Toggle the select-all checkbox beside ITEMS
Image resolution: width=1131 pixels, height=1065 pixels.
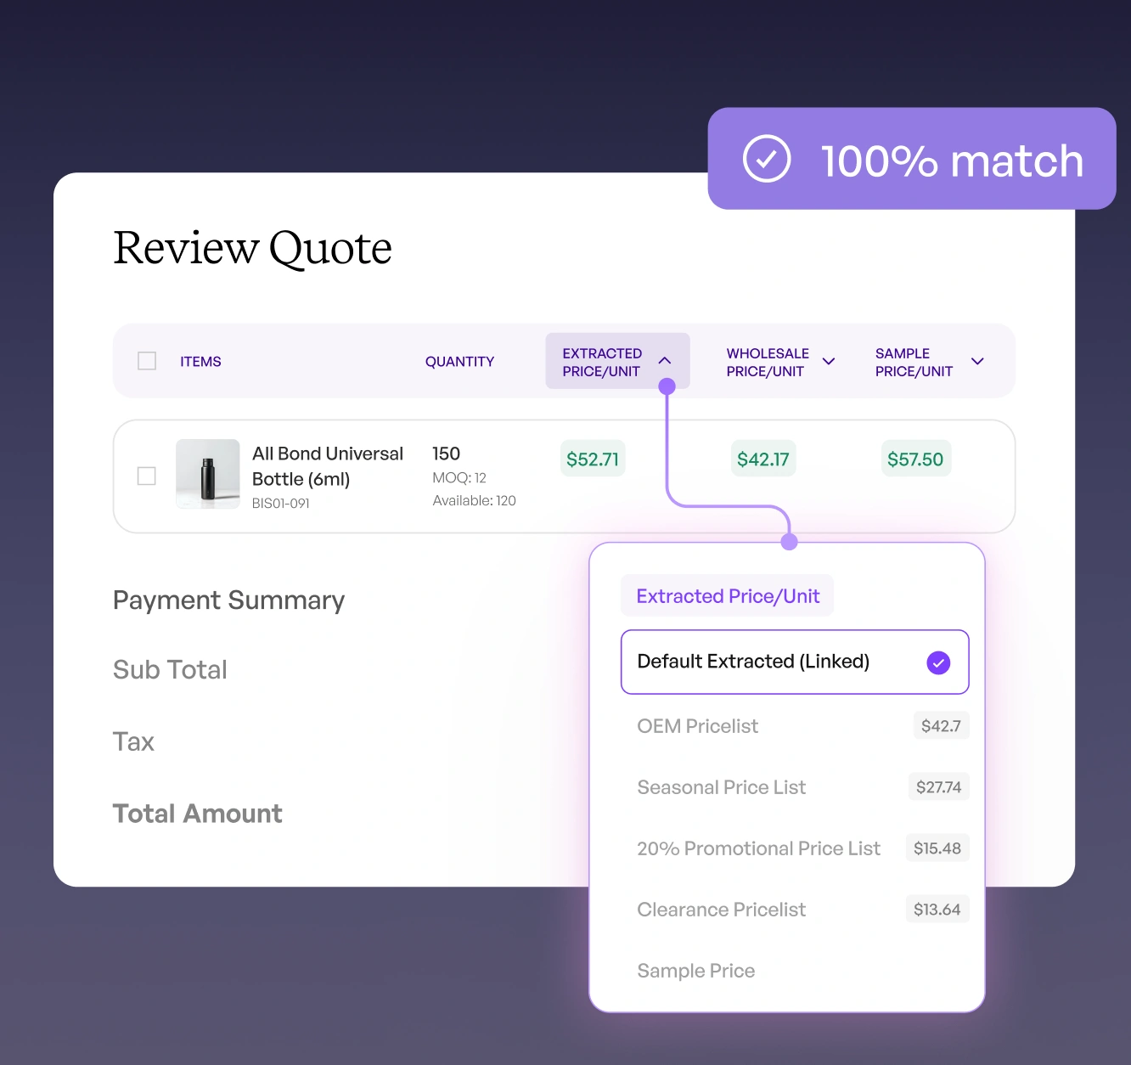(x=147, y=361)
